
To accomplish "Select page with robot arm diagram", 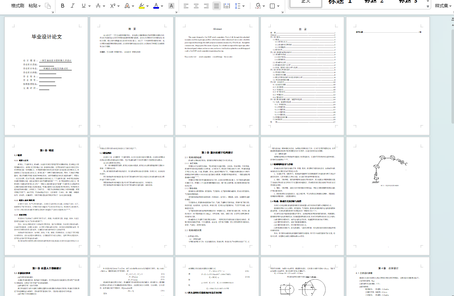I will [388, 196].
